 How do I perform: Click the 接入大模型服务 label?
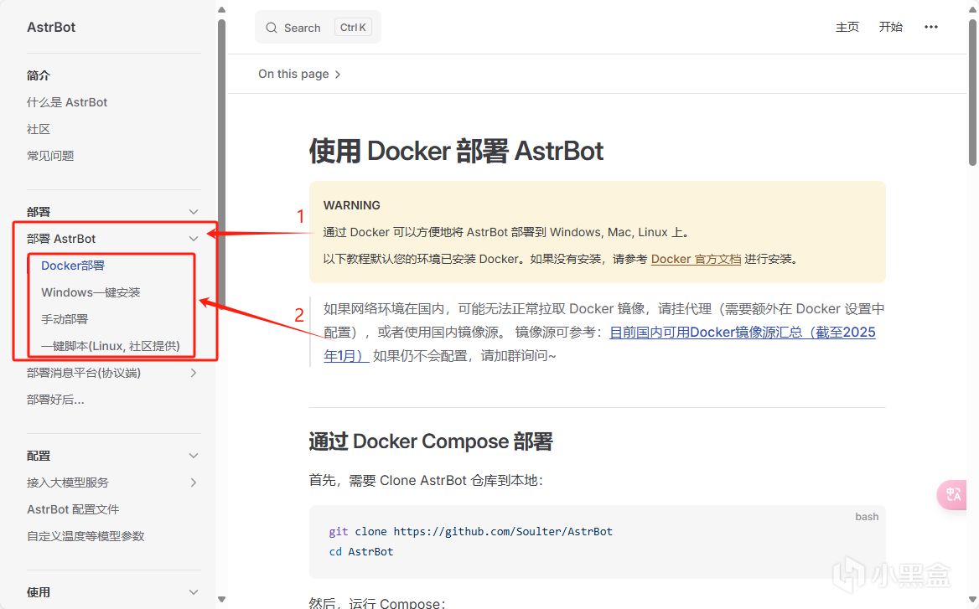point(67,483)
